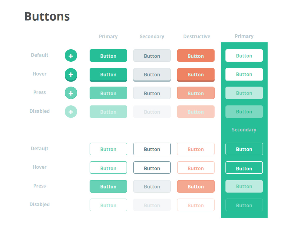299x231 pixels.
Task: Click the round plus icon in Hover row
Action: 71,75
